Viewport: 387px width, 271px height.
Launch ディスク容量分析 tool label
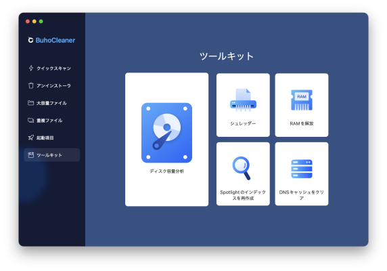point(167,171)
